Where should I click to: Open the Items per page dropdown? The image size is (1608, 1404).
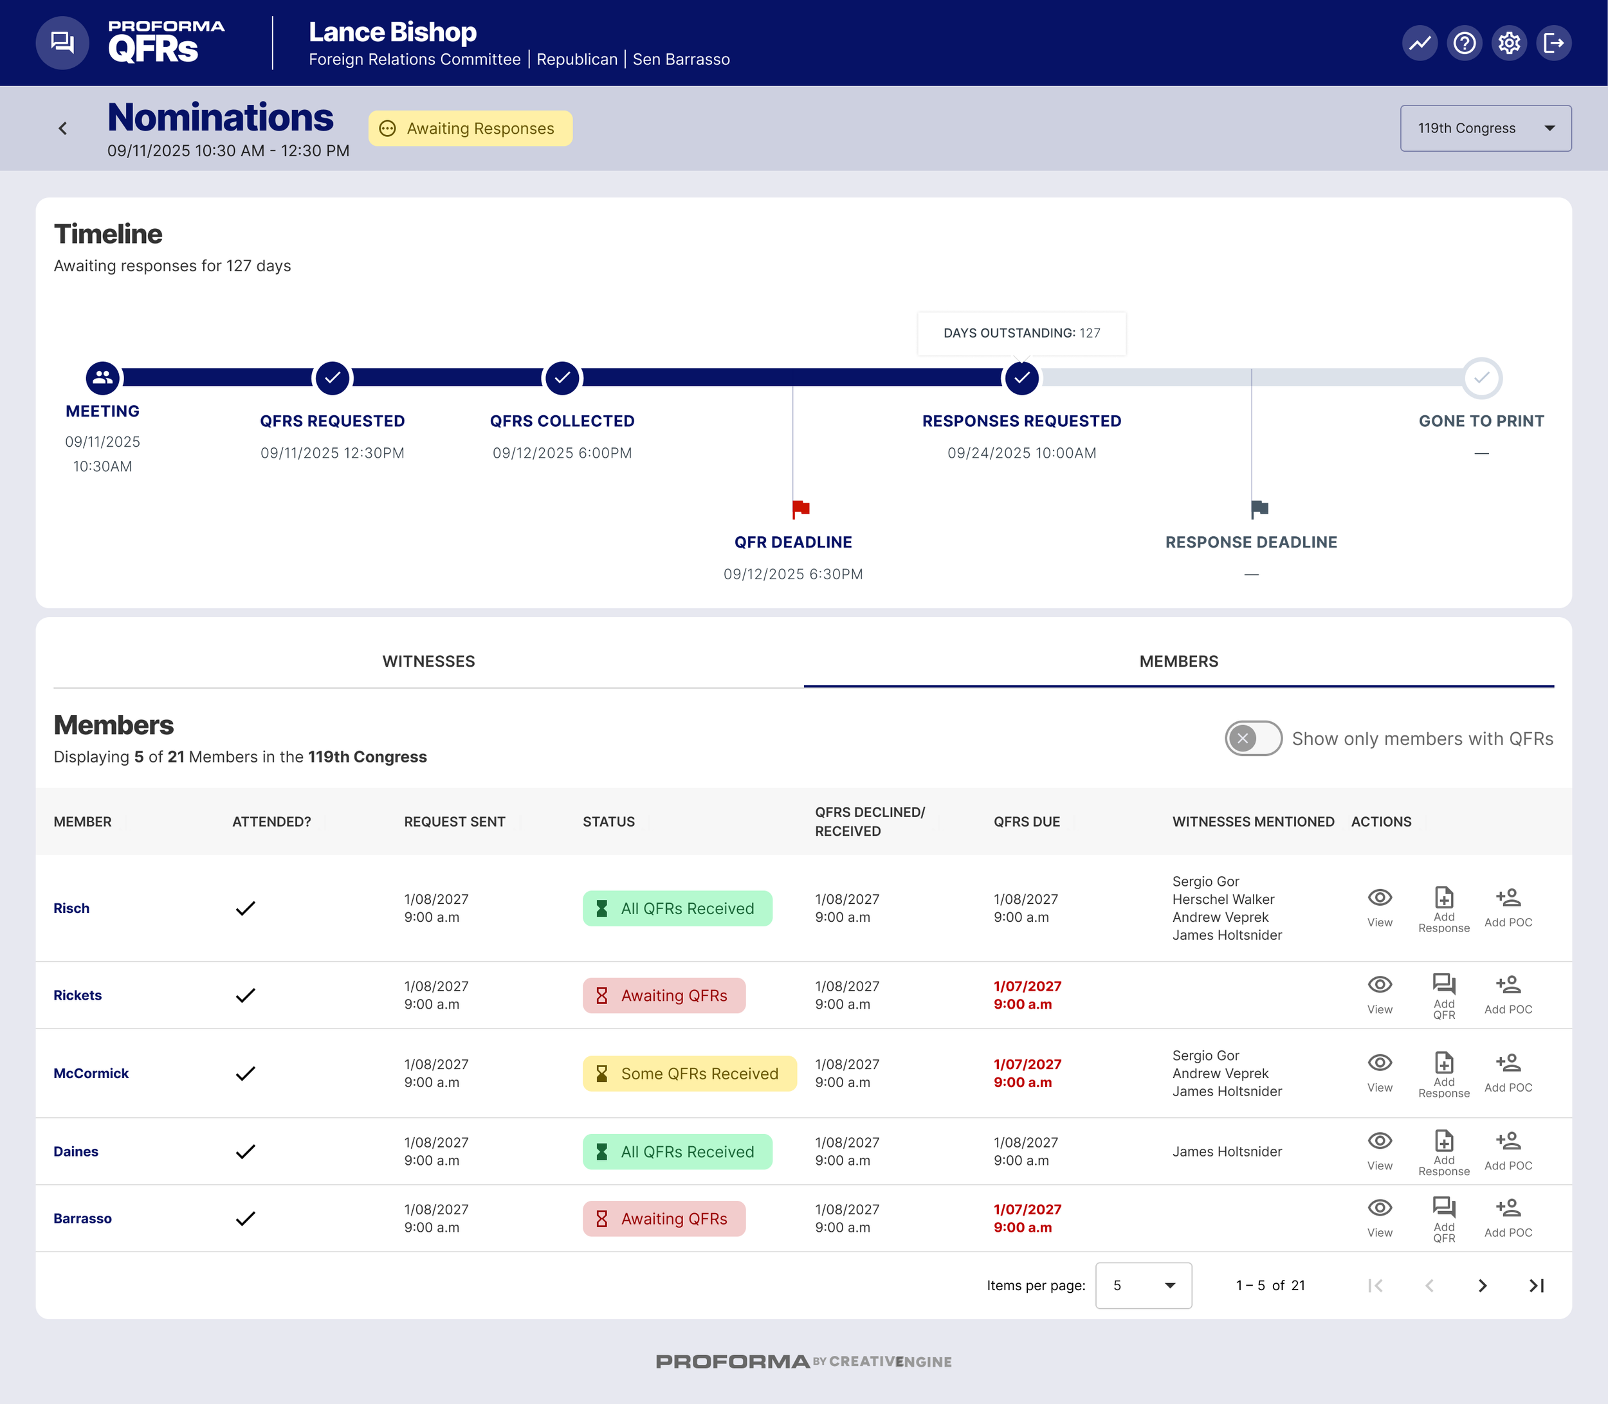tap(1142, 1286)
